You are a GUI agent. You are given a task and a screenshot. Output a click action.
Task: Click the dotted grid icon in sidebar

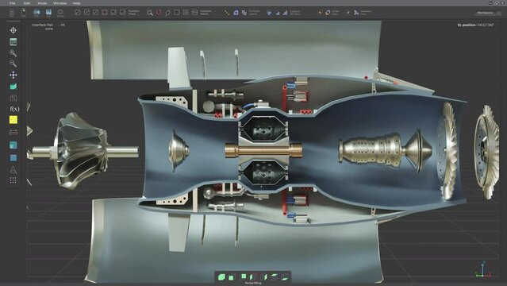[13, 180]
